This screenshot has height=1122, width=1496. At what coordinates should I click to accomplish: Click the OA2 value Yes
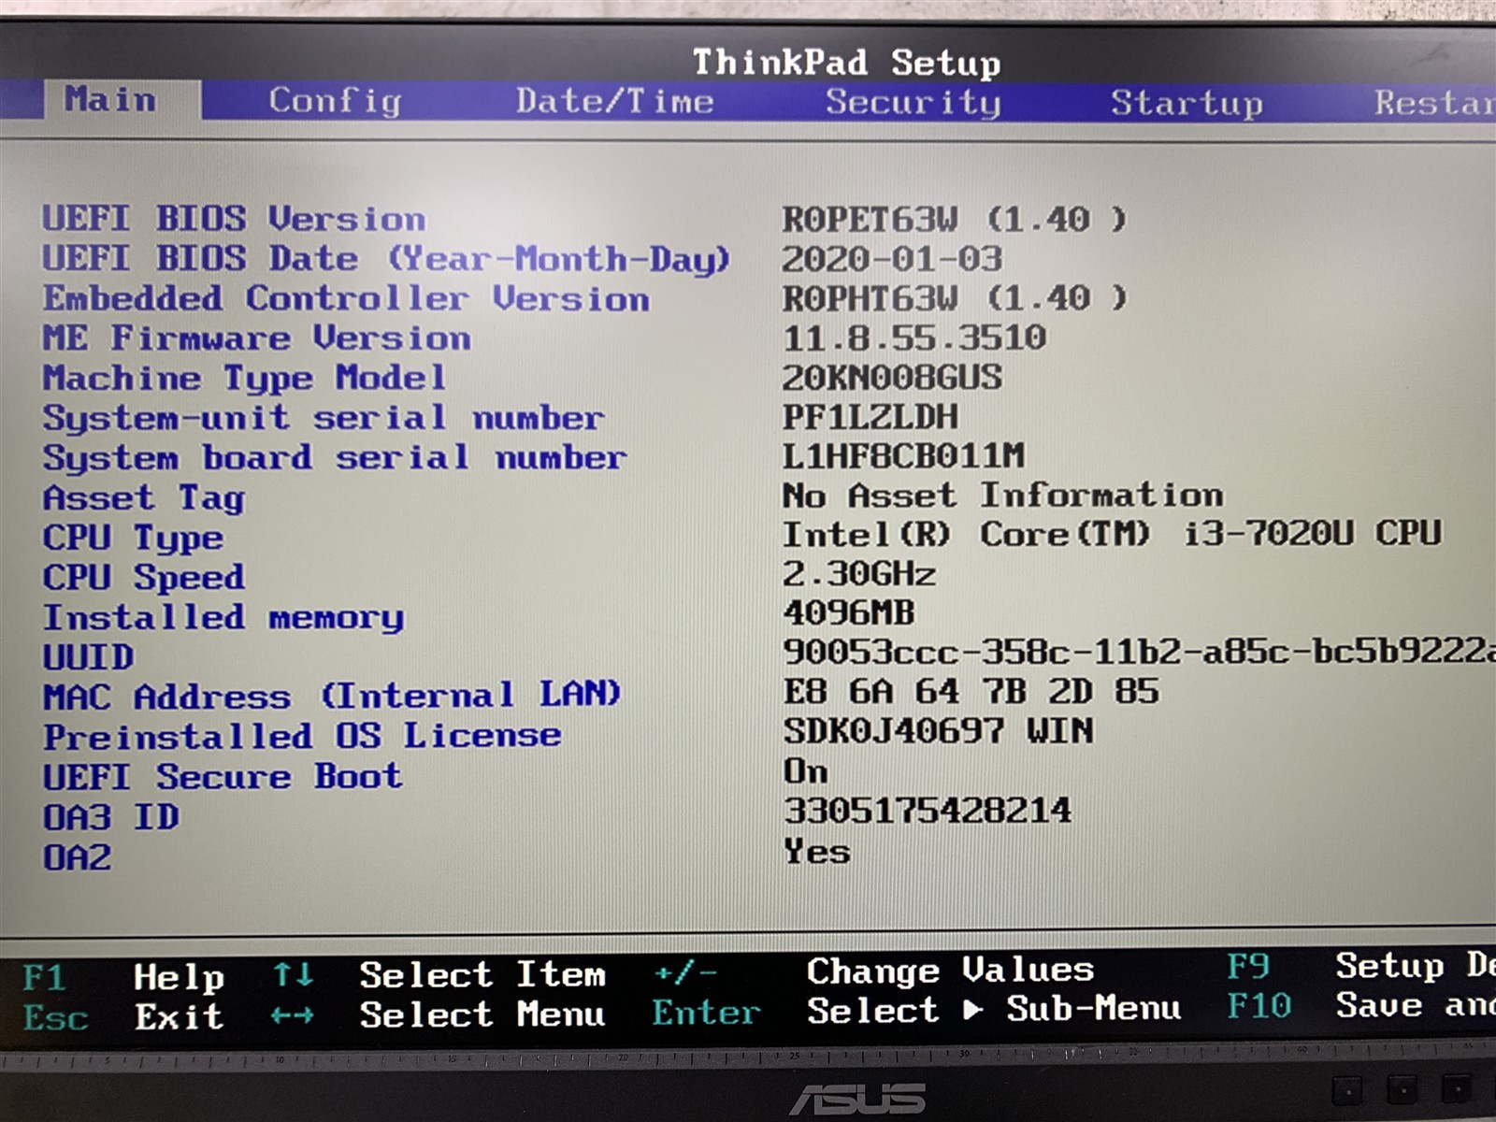816,852
